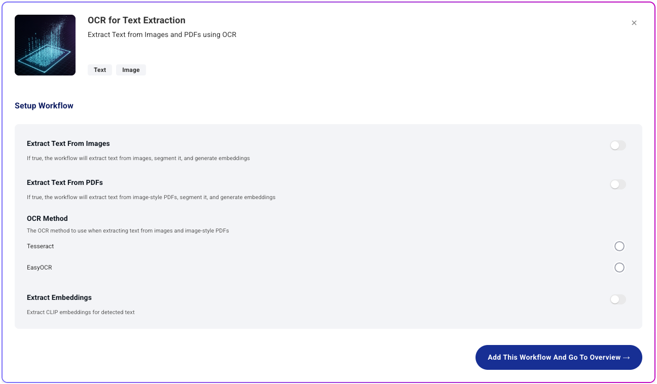
Task: Click the Text tag chip
Action: pos(100,70)
